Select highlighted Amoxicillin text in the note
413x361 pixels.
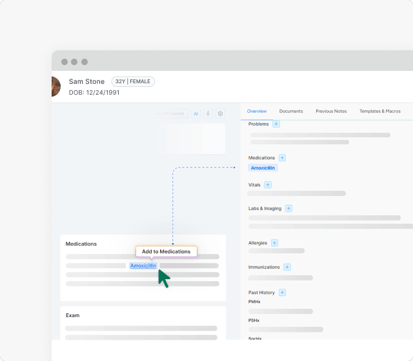(143, 266)
